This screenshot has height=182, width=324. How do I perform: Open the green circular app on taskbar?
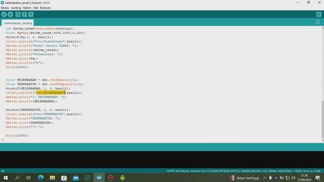88,178
